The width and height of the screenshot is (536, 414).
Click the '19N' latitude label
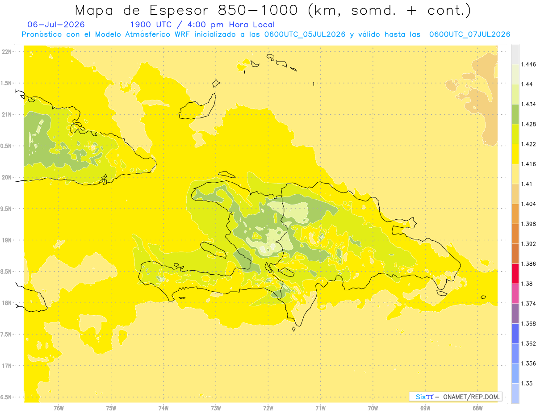[x=6, y=240]
